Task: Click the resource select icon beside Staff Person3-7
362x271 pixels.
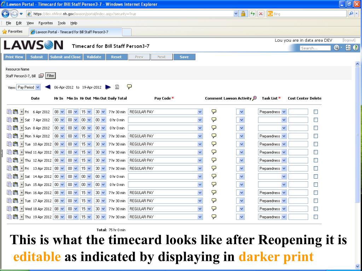Action: point(41,76)
